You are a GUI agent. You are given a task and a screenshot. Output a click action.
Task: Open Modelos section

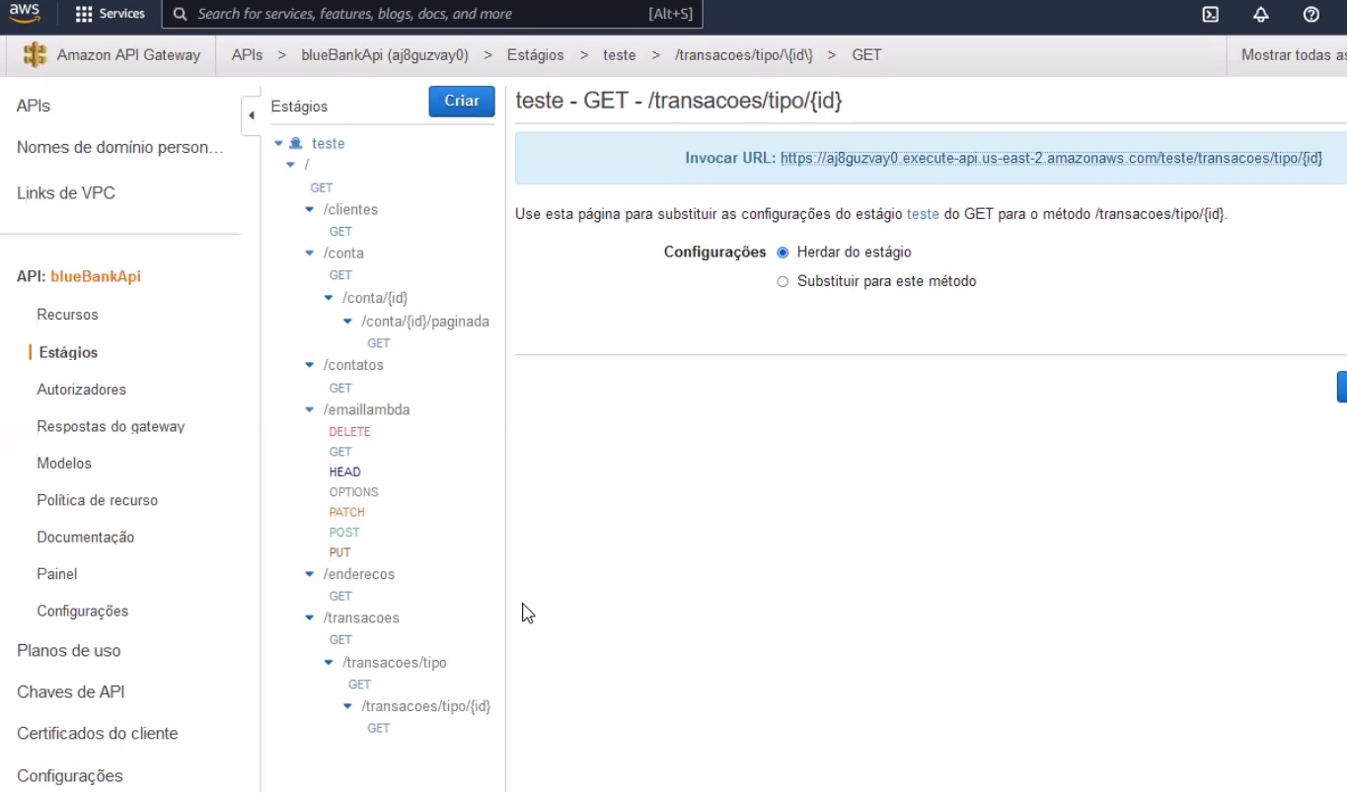[64, 464]
